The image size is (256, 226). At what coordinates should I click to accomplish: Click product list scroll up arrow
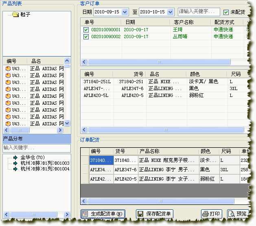tap(67, 61)
